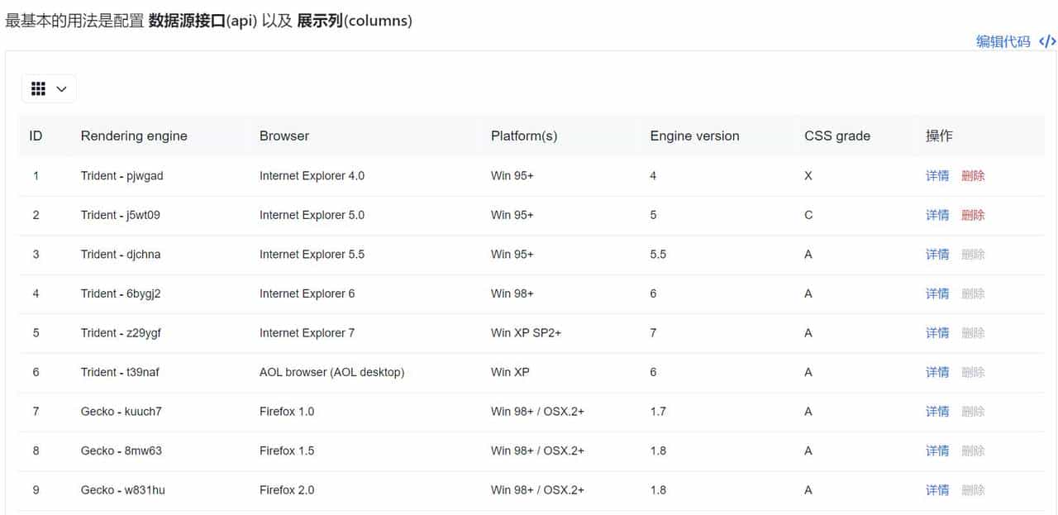Delete the Trident - j5wt09 record
This screenshot has width=1058, height=515.
973,215
